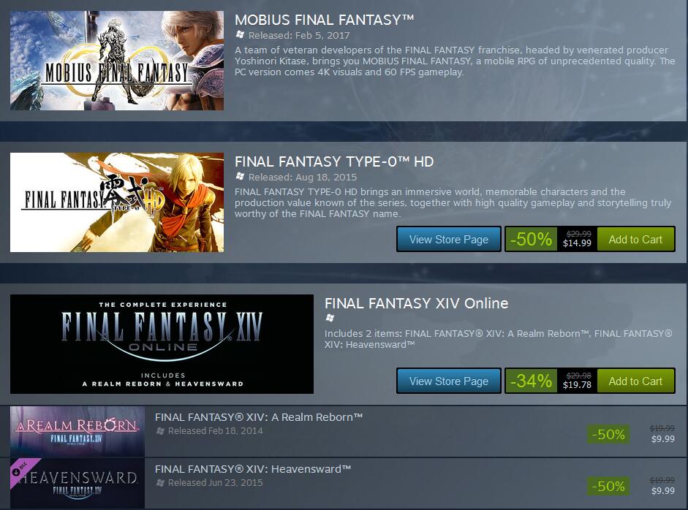Open FINAL FANTASY XIV: A Realm Reborn entry
This screenshot has height=510, width=688.
pyautogui.click(x=258, y=417)
